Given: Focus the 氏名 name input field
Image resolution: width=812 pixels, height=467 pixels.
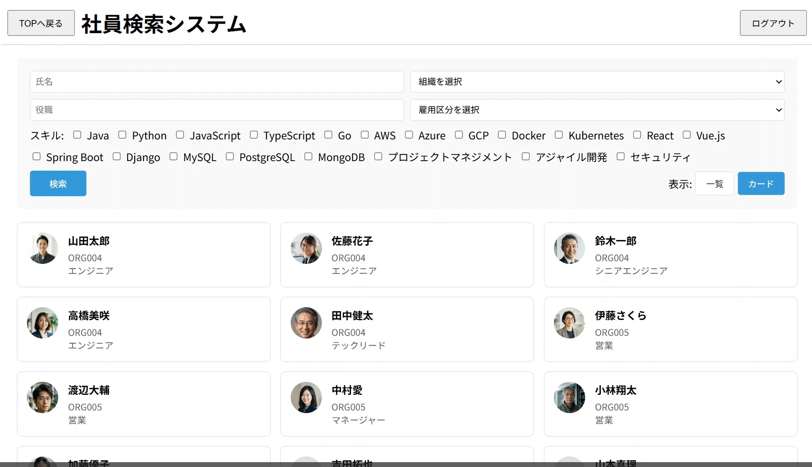Looking at the screenshot, I should coord(217,82).
